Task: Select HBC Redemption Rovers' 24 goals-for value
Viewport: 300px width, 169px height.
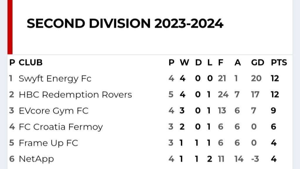Action: pos(223,94)
